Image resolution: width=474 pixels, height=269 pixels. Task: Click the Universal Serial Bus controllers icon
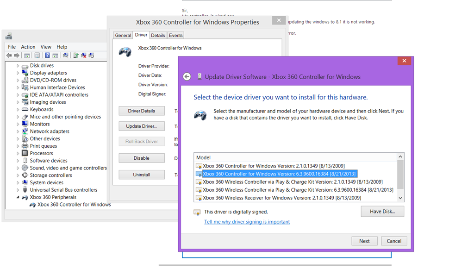pos(25,190)
